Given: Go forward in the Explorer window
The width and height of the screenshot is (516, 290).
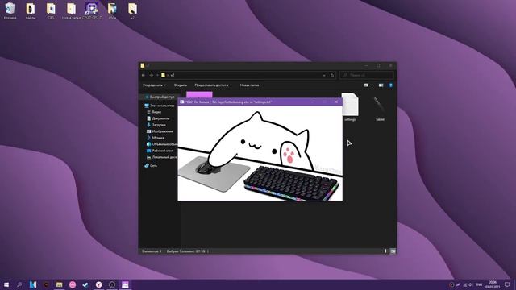Looking at the screenshot, I should click(x=151, y=75).
